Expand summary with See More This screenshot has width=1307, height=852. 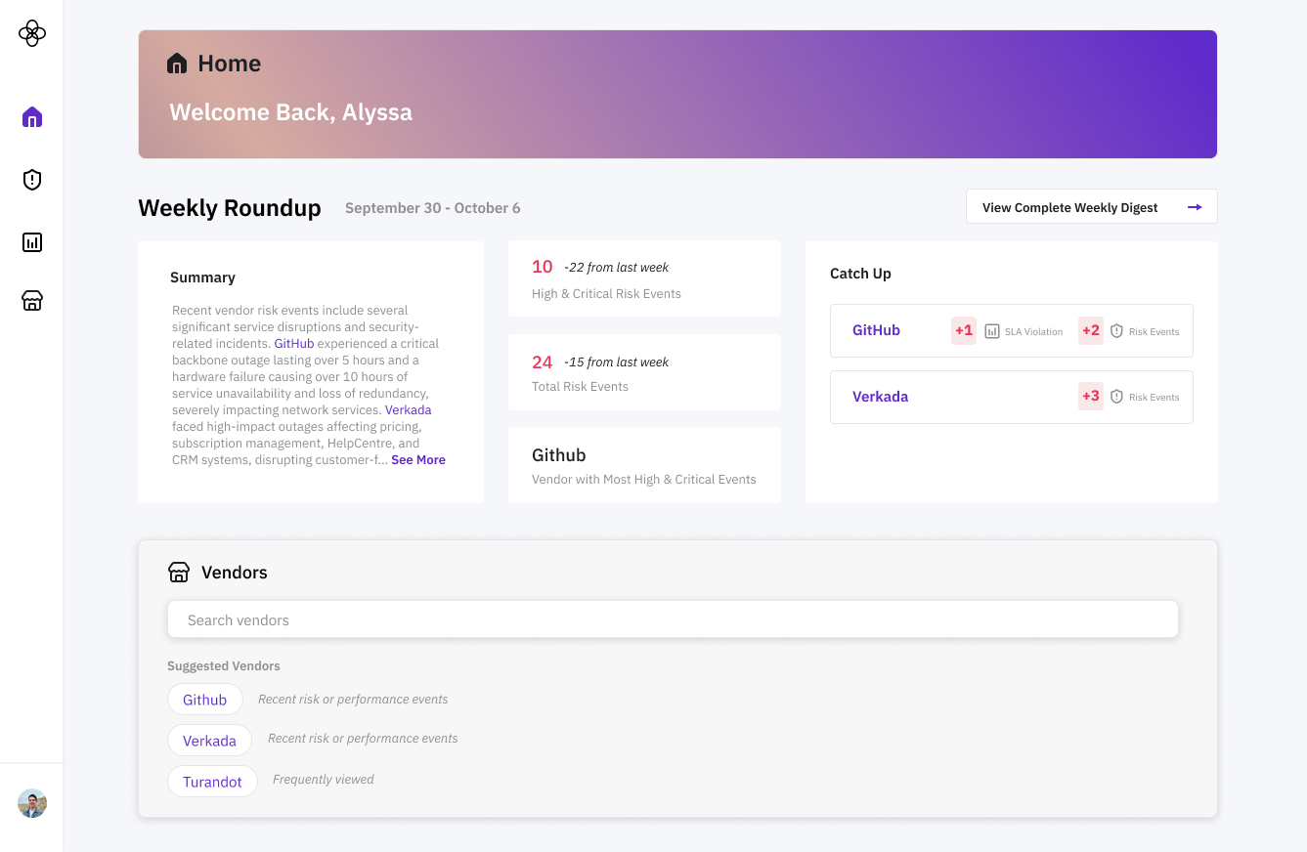[418, 460]
